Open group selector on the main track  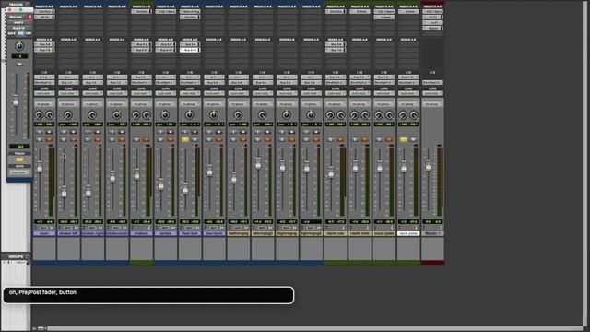[x=44, y=104]
